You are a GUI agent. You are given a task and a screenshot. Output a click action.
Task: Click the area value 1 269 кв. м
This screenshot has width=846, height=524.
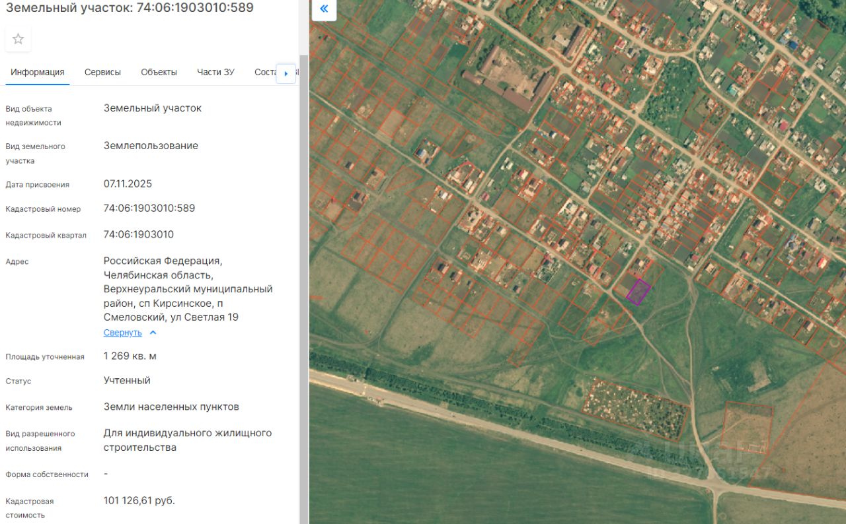[130, 356]
